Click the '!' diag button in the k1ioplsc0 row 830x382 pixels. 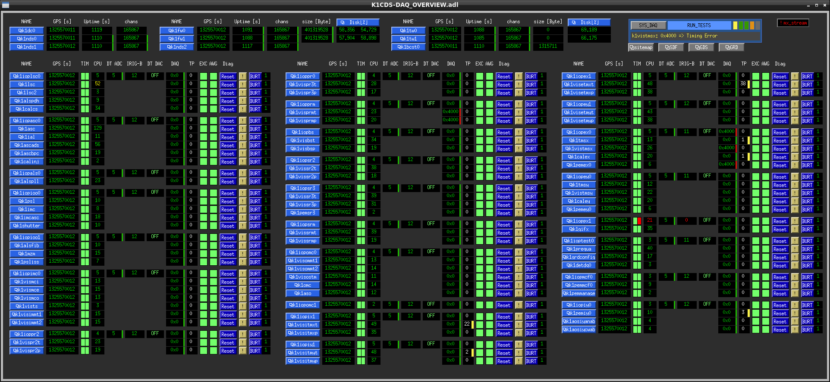click(x=243, y=76)
